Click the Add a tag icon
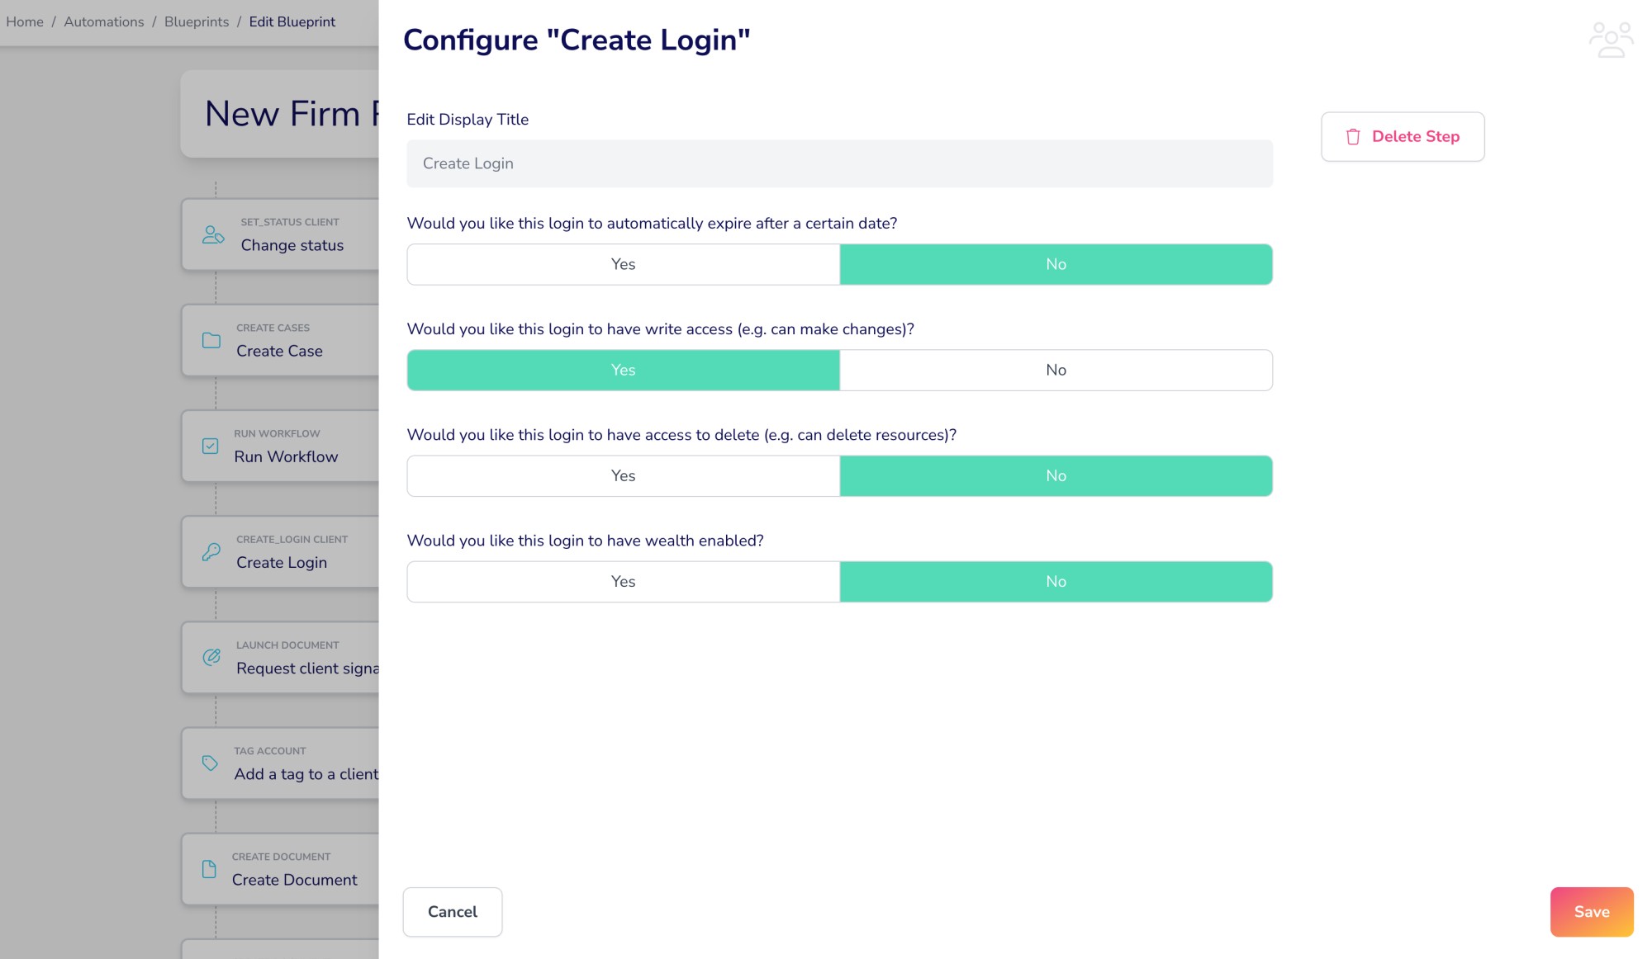This screenshot has height=959, width=1652. pos(211,763)
